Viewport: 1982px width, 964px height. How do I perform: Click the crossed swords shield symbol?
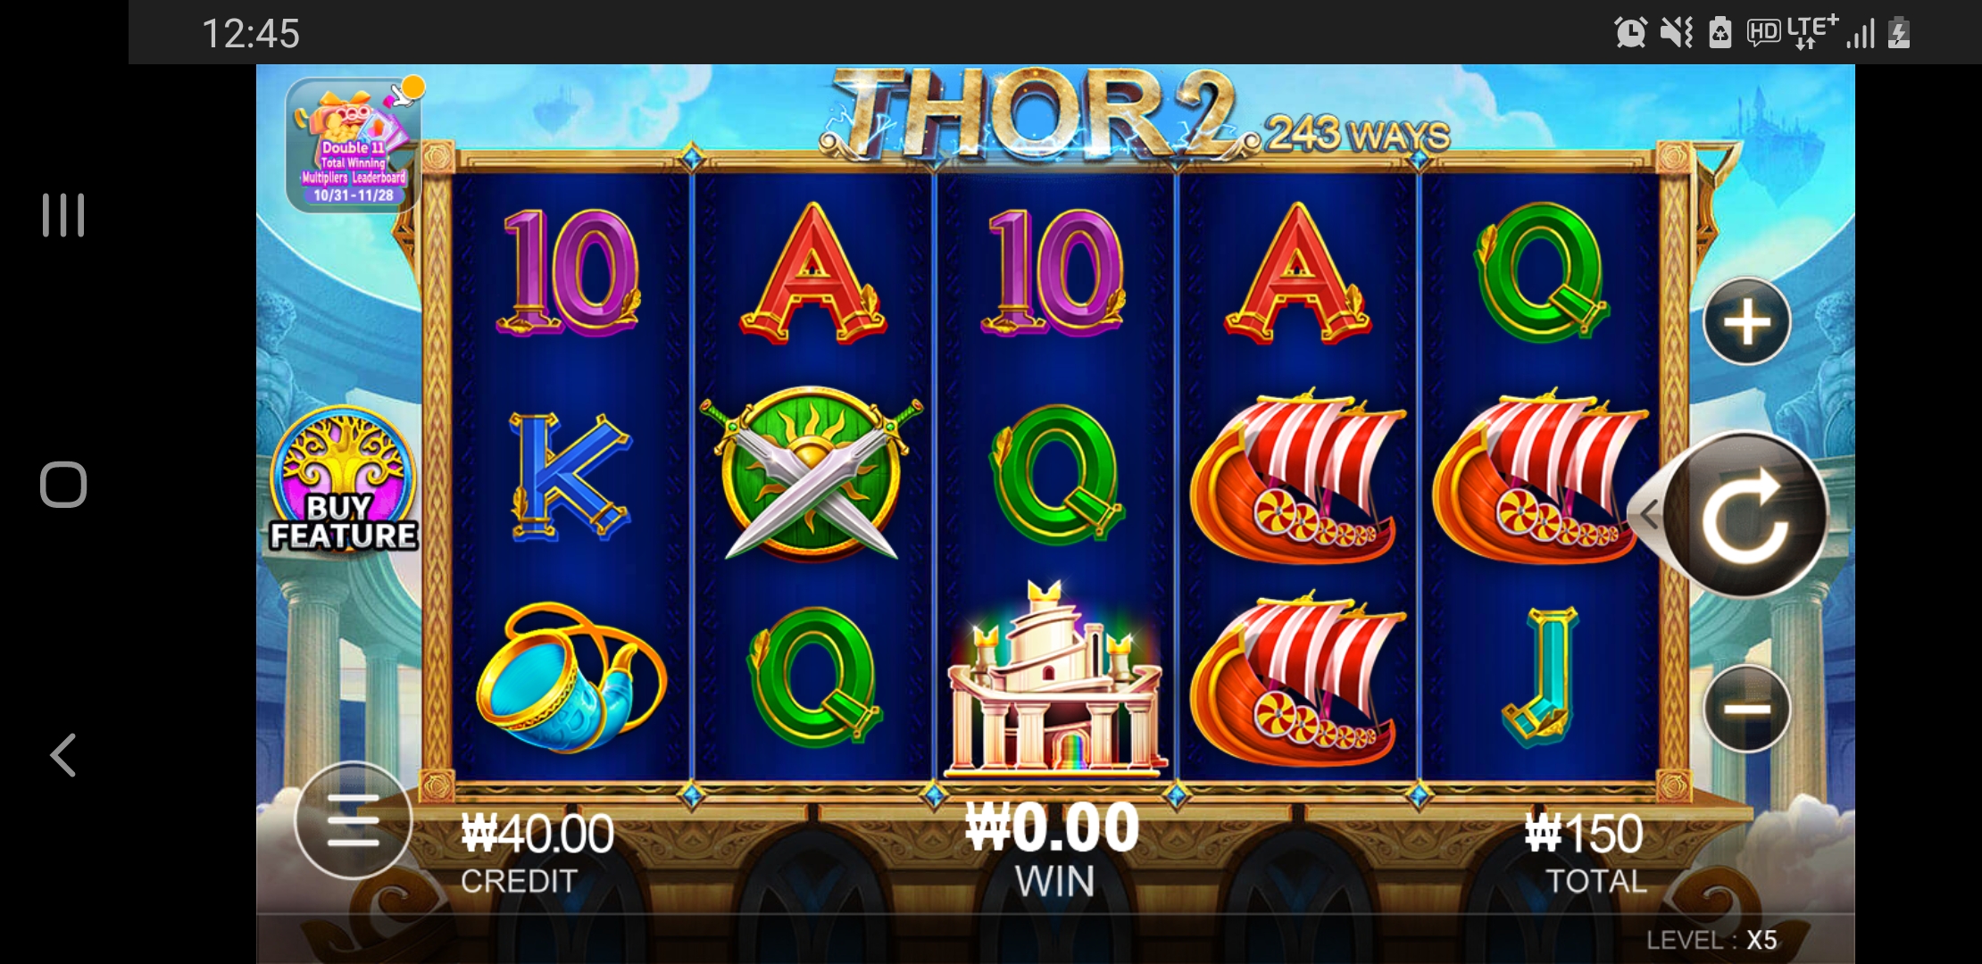[812, 474]
